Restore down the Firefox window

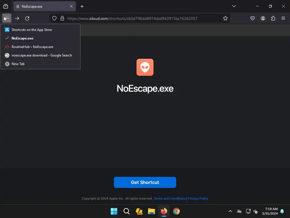pyautogui.click(x=270, y=6)
